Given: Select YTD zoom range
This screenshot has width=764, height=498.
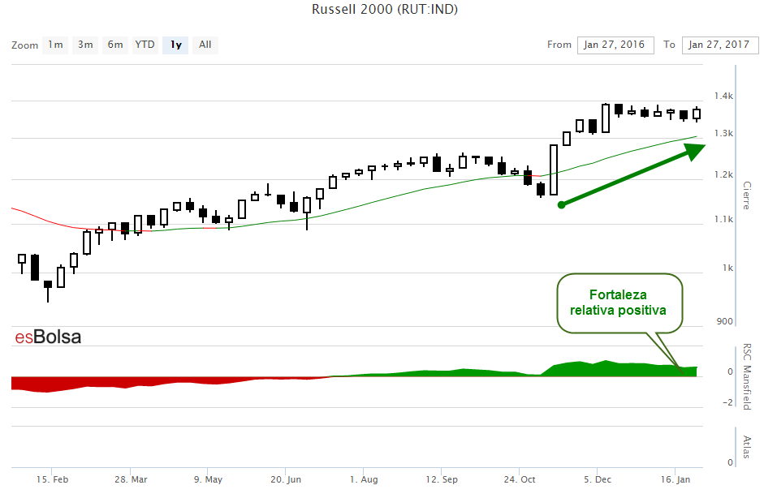Looking at the screenshot, I should (x=145, y=45).
